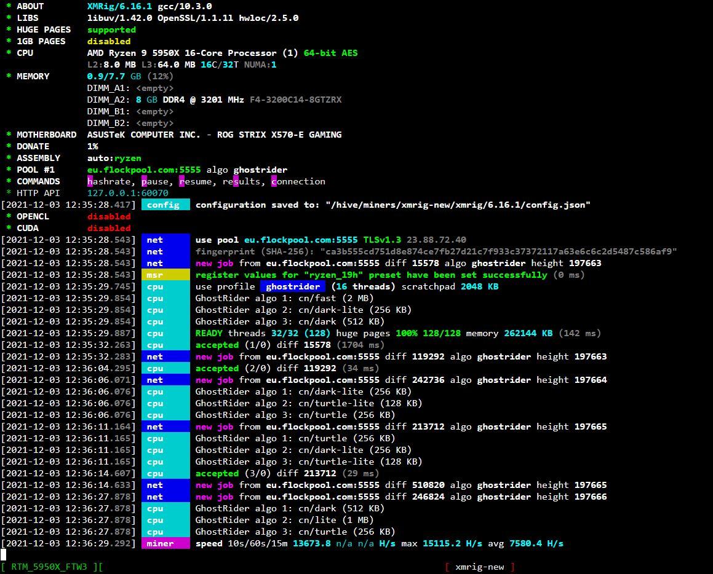713x574 pixels.
Task: Select the libuv/1.42.0 library text
Action: [x=119, y=18]
